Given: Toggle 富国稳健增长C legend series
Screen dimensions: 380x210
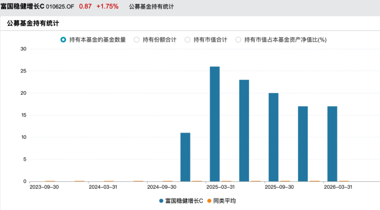Looking at the screenshot, I should 181,201.
